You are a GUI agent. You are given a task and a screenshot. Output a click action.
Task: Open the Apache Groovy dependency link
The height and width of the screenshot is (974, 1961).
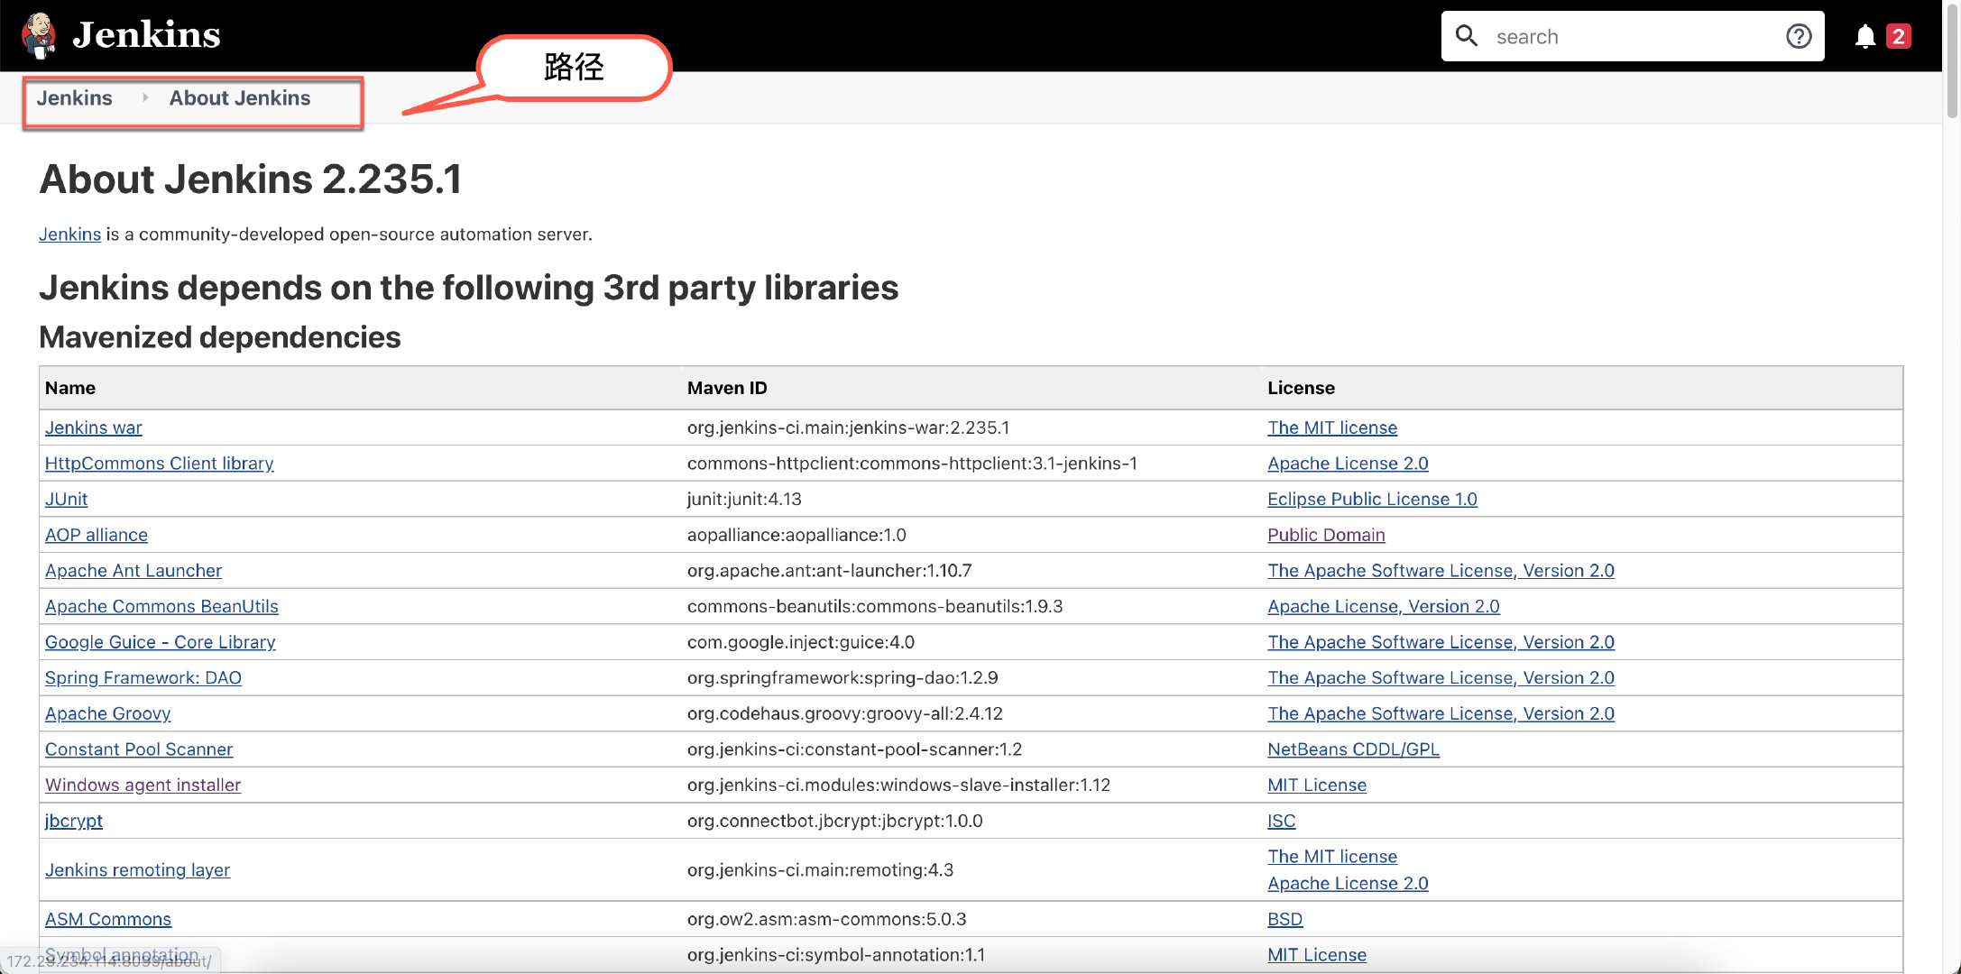point(107,713)
